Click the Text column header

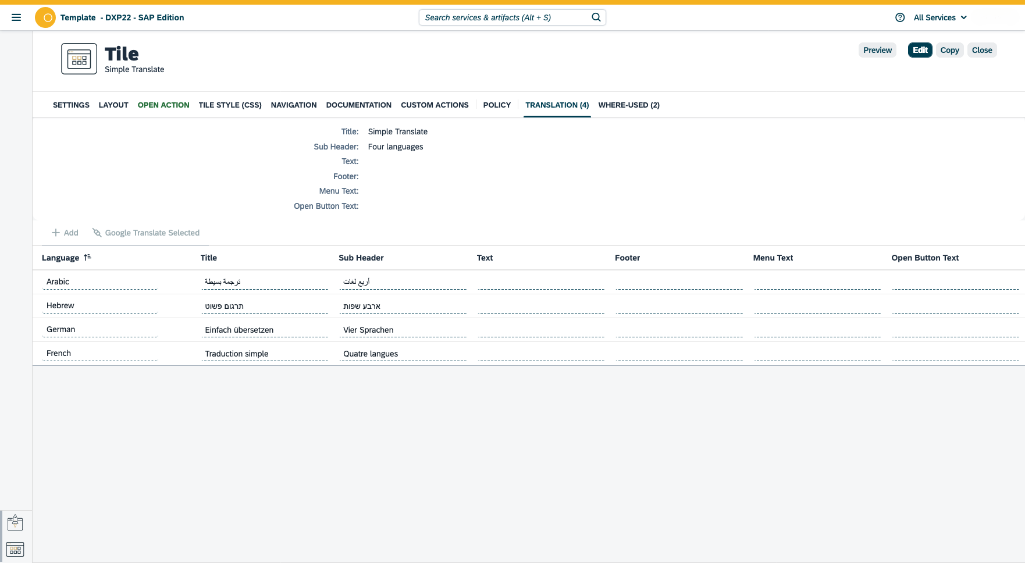point(485,258)
